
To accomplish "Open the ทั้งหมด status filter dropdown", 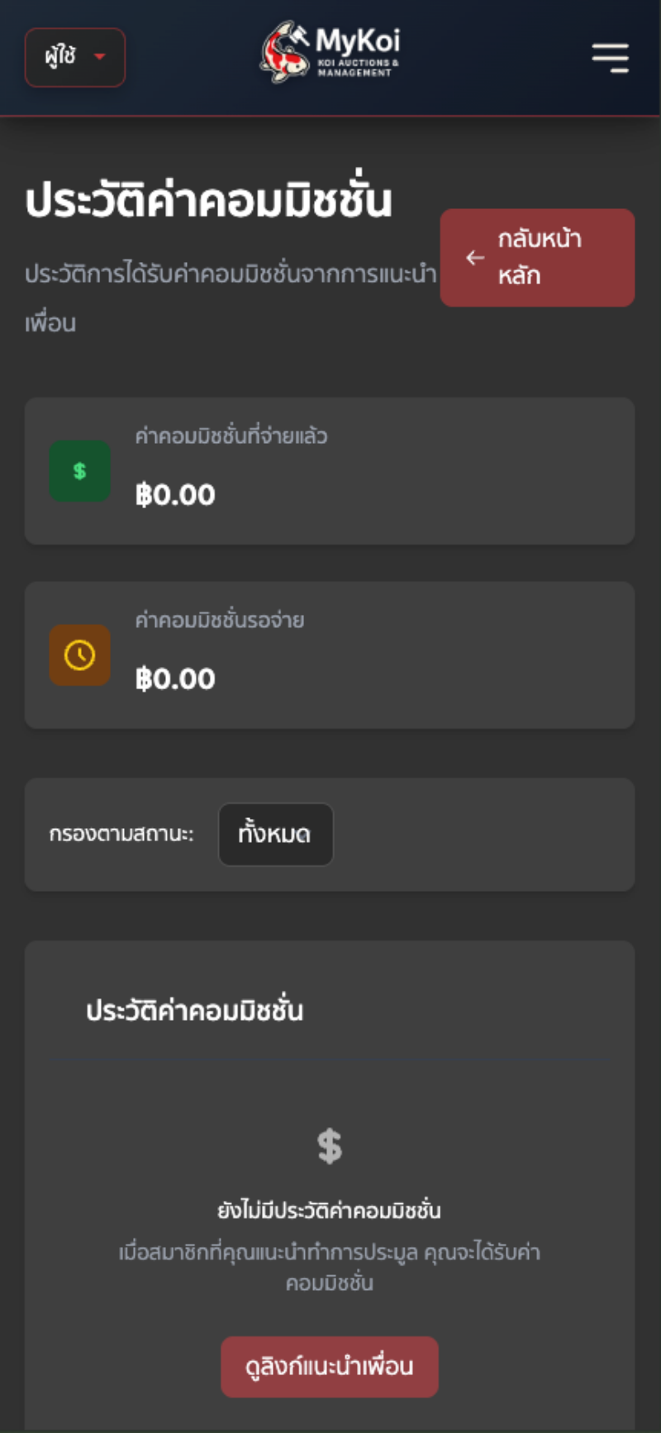I will [x=275, y=835].
